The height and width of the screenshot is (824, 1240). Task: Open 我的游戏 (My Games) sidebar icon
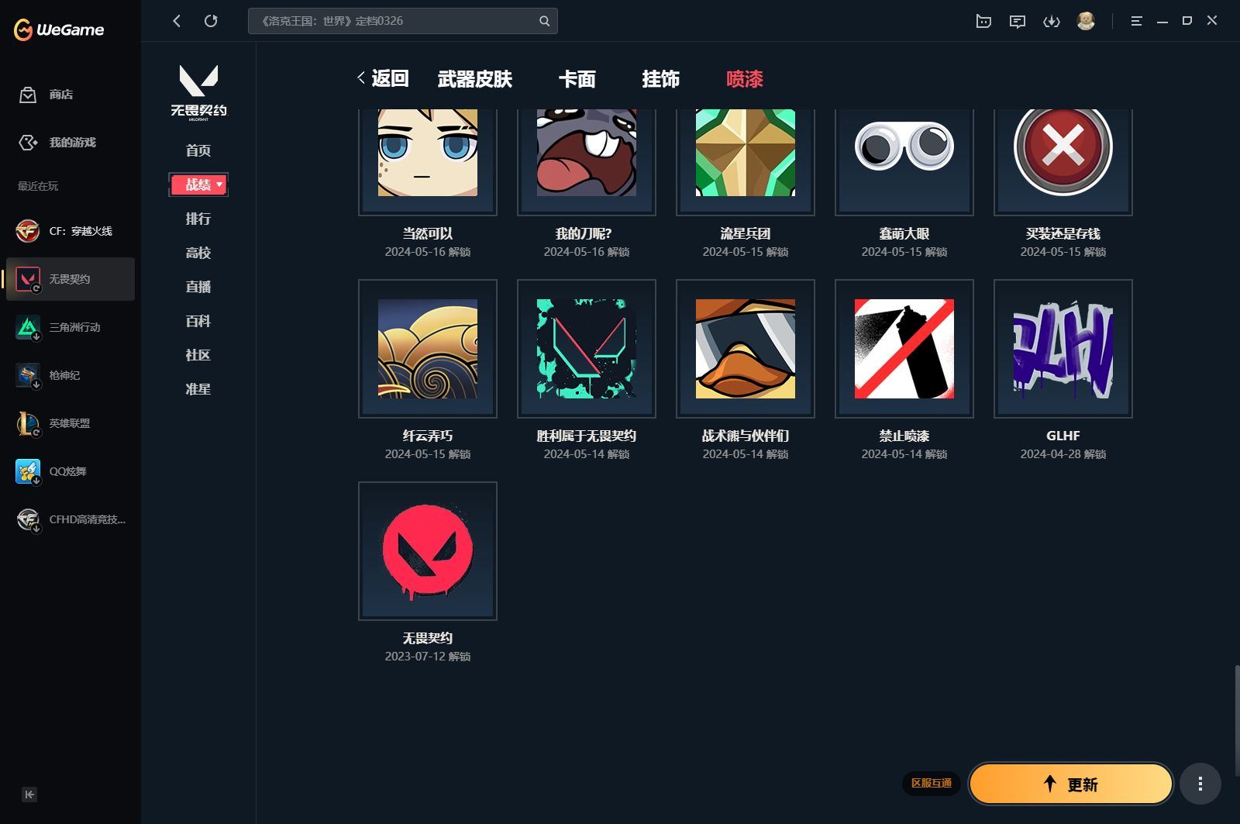(x=28, y=143)
